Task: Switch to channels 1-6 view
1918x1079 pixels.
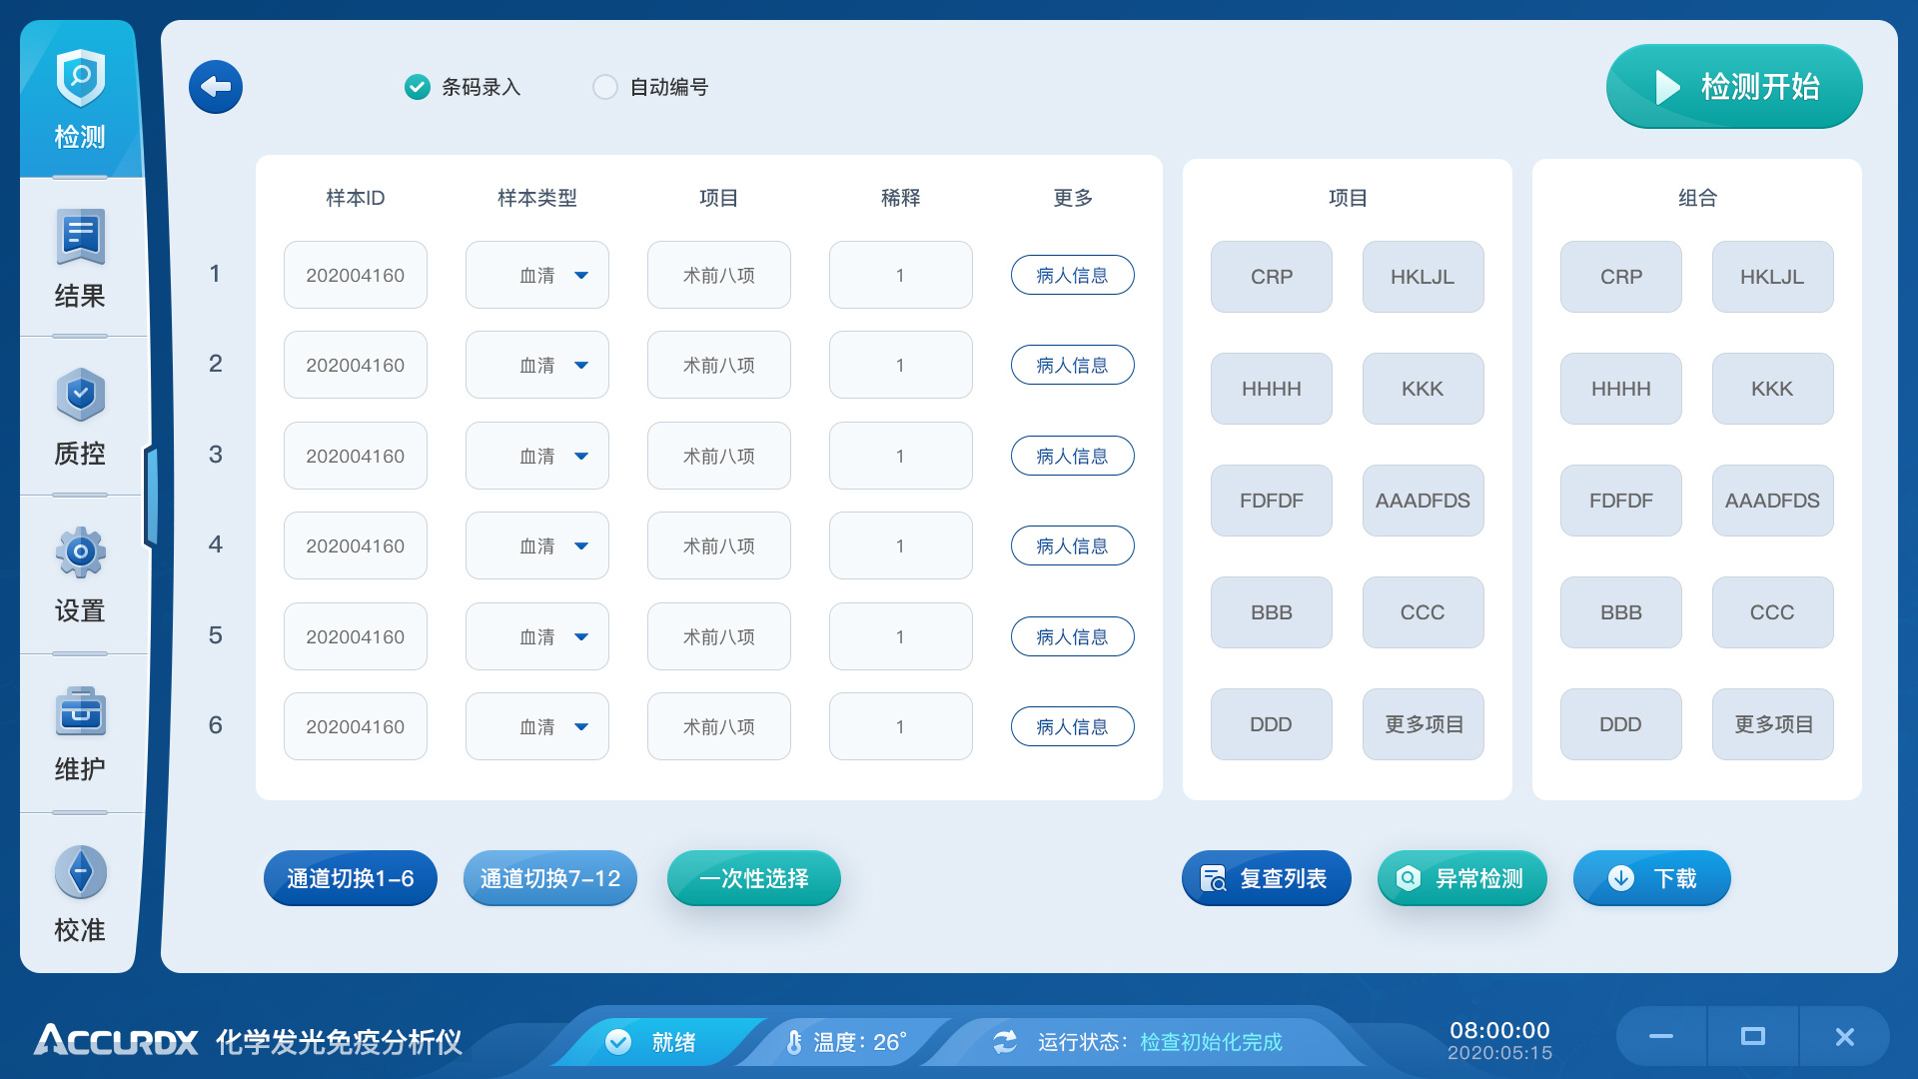Action: (x=350, y=878)
